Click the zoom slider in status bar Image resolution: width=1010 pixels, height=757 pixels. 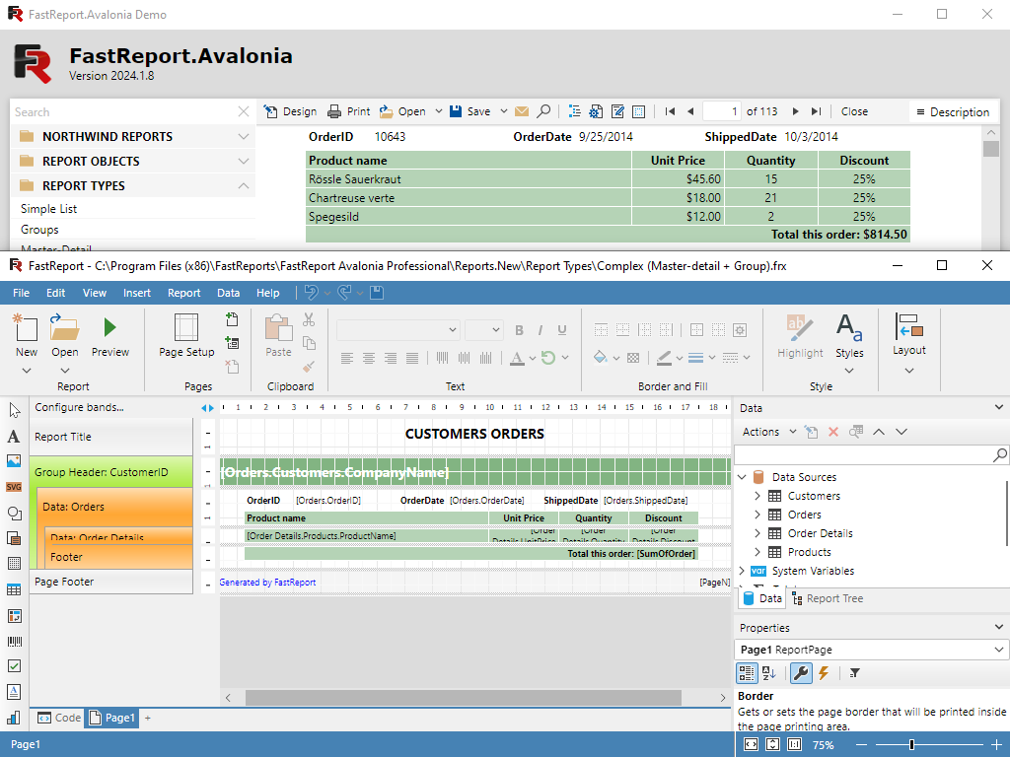pyautogui.click(x=911, y=745)
